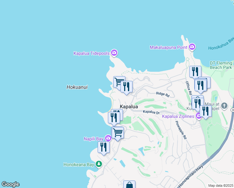Image resolution: width=234 pixels, height=188 pixels.
Task: Click the Kapalua Tidepools camera pin
Action: point(114,53)
